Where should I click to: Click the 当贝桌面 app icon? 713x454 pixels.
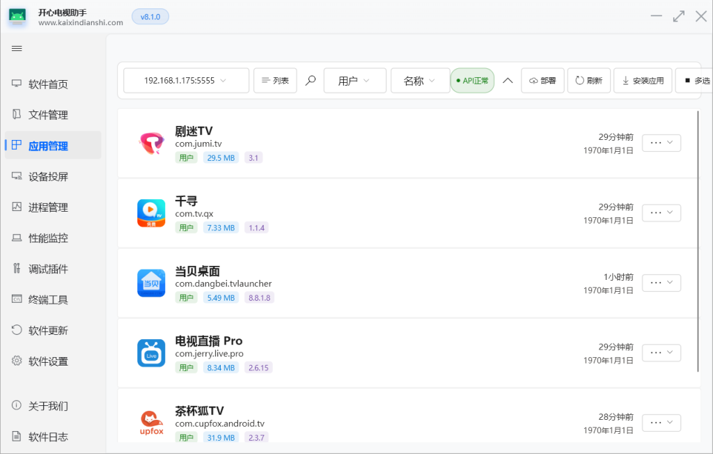point(151,283)
